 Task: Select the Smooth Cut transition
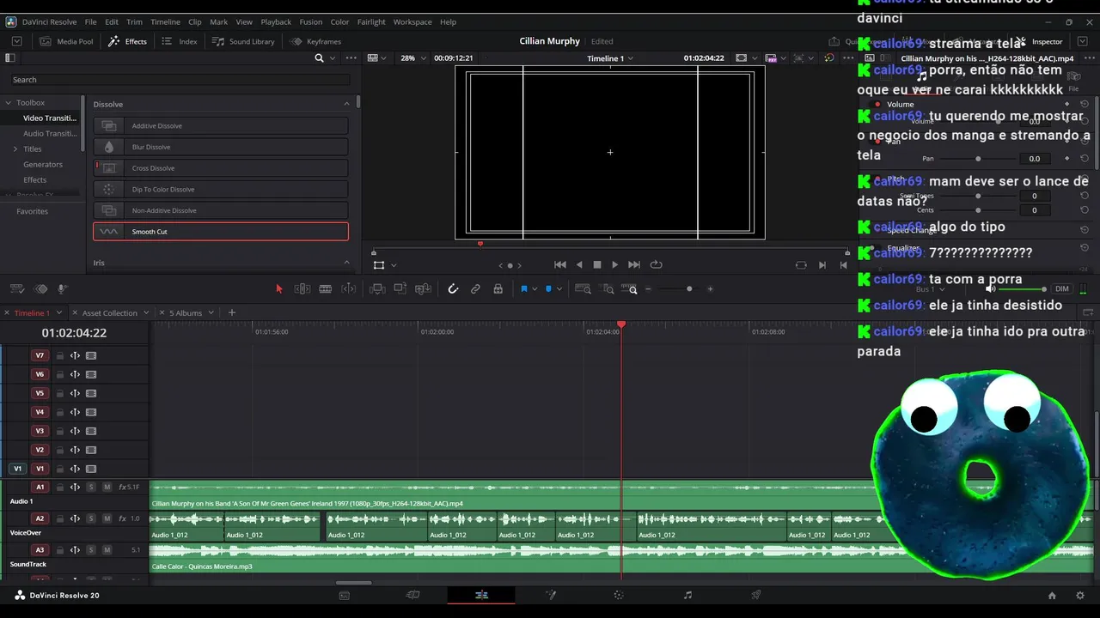[221, 232]
